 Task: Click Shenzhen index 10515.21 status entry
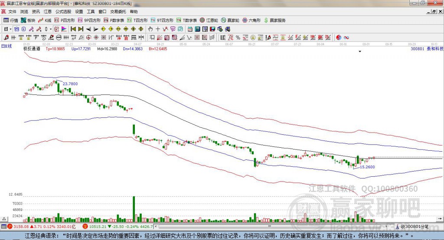coord(118,227)
